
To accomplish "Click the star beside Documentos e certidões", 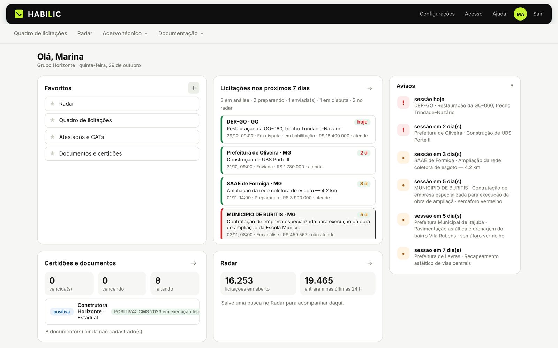I will (x=52, y=153).
